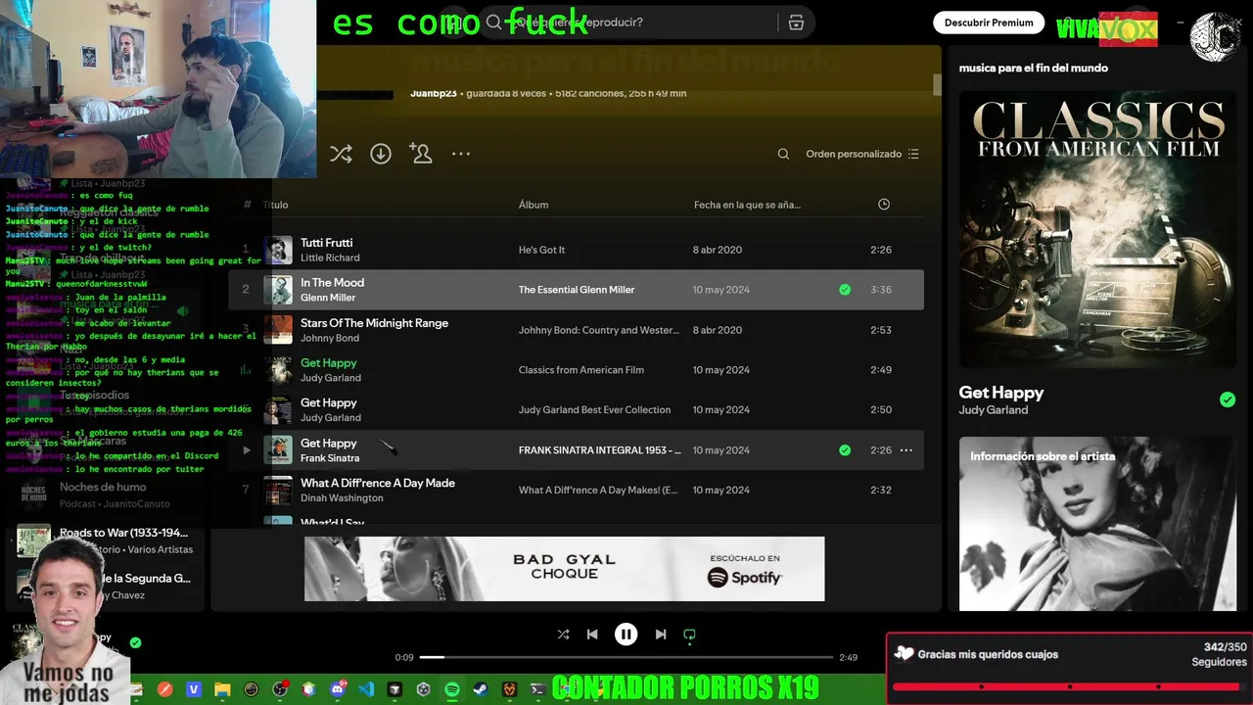Focus the search input field at top
The width and height of the screenshot is (1253, 705).
[x=646, y=23]
